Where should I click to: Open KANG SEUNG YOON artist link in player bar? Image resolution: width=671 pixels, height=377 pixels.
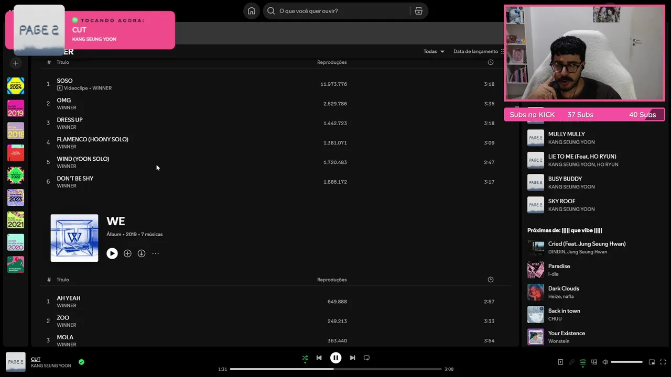[51, 366]
